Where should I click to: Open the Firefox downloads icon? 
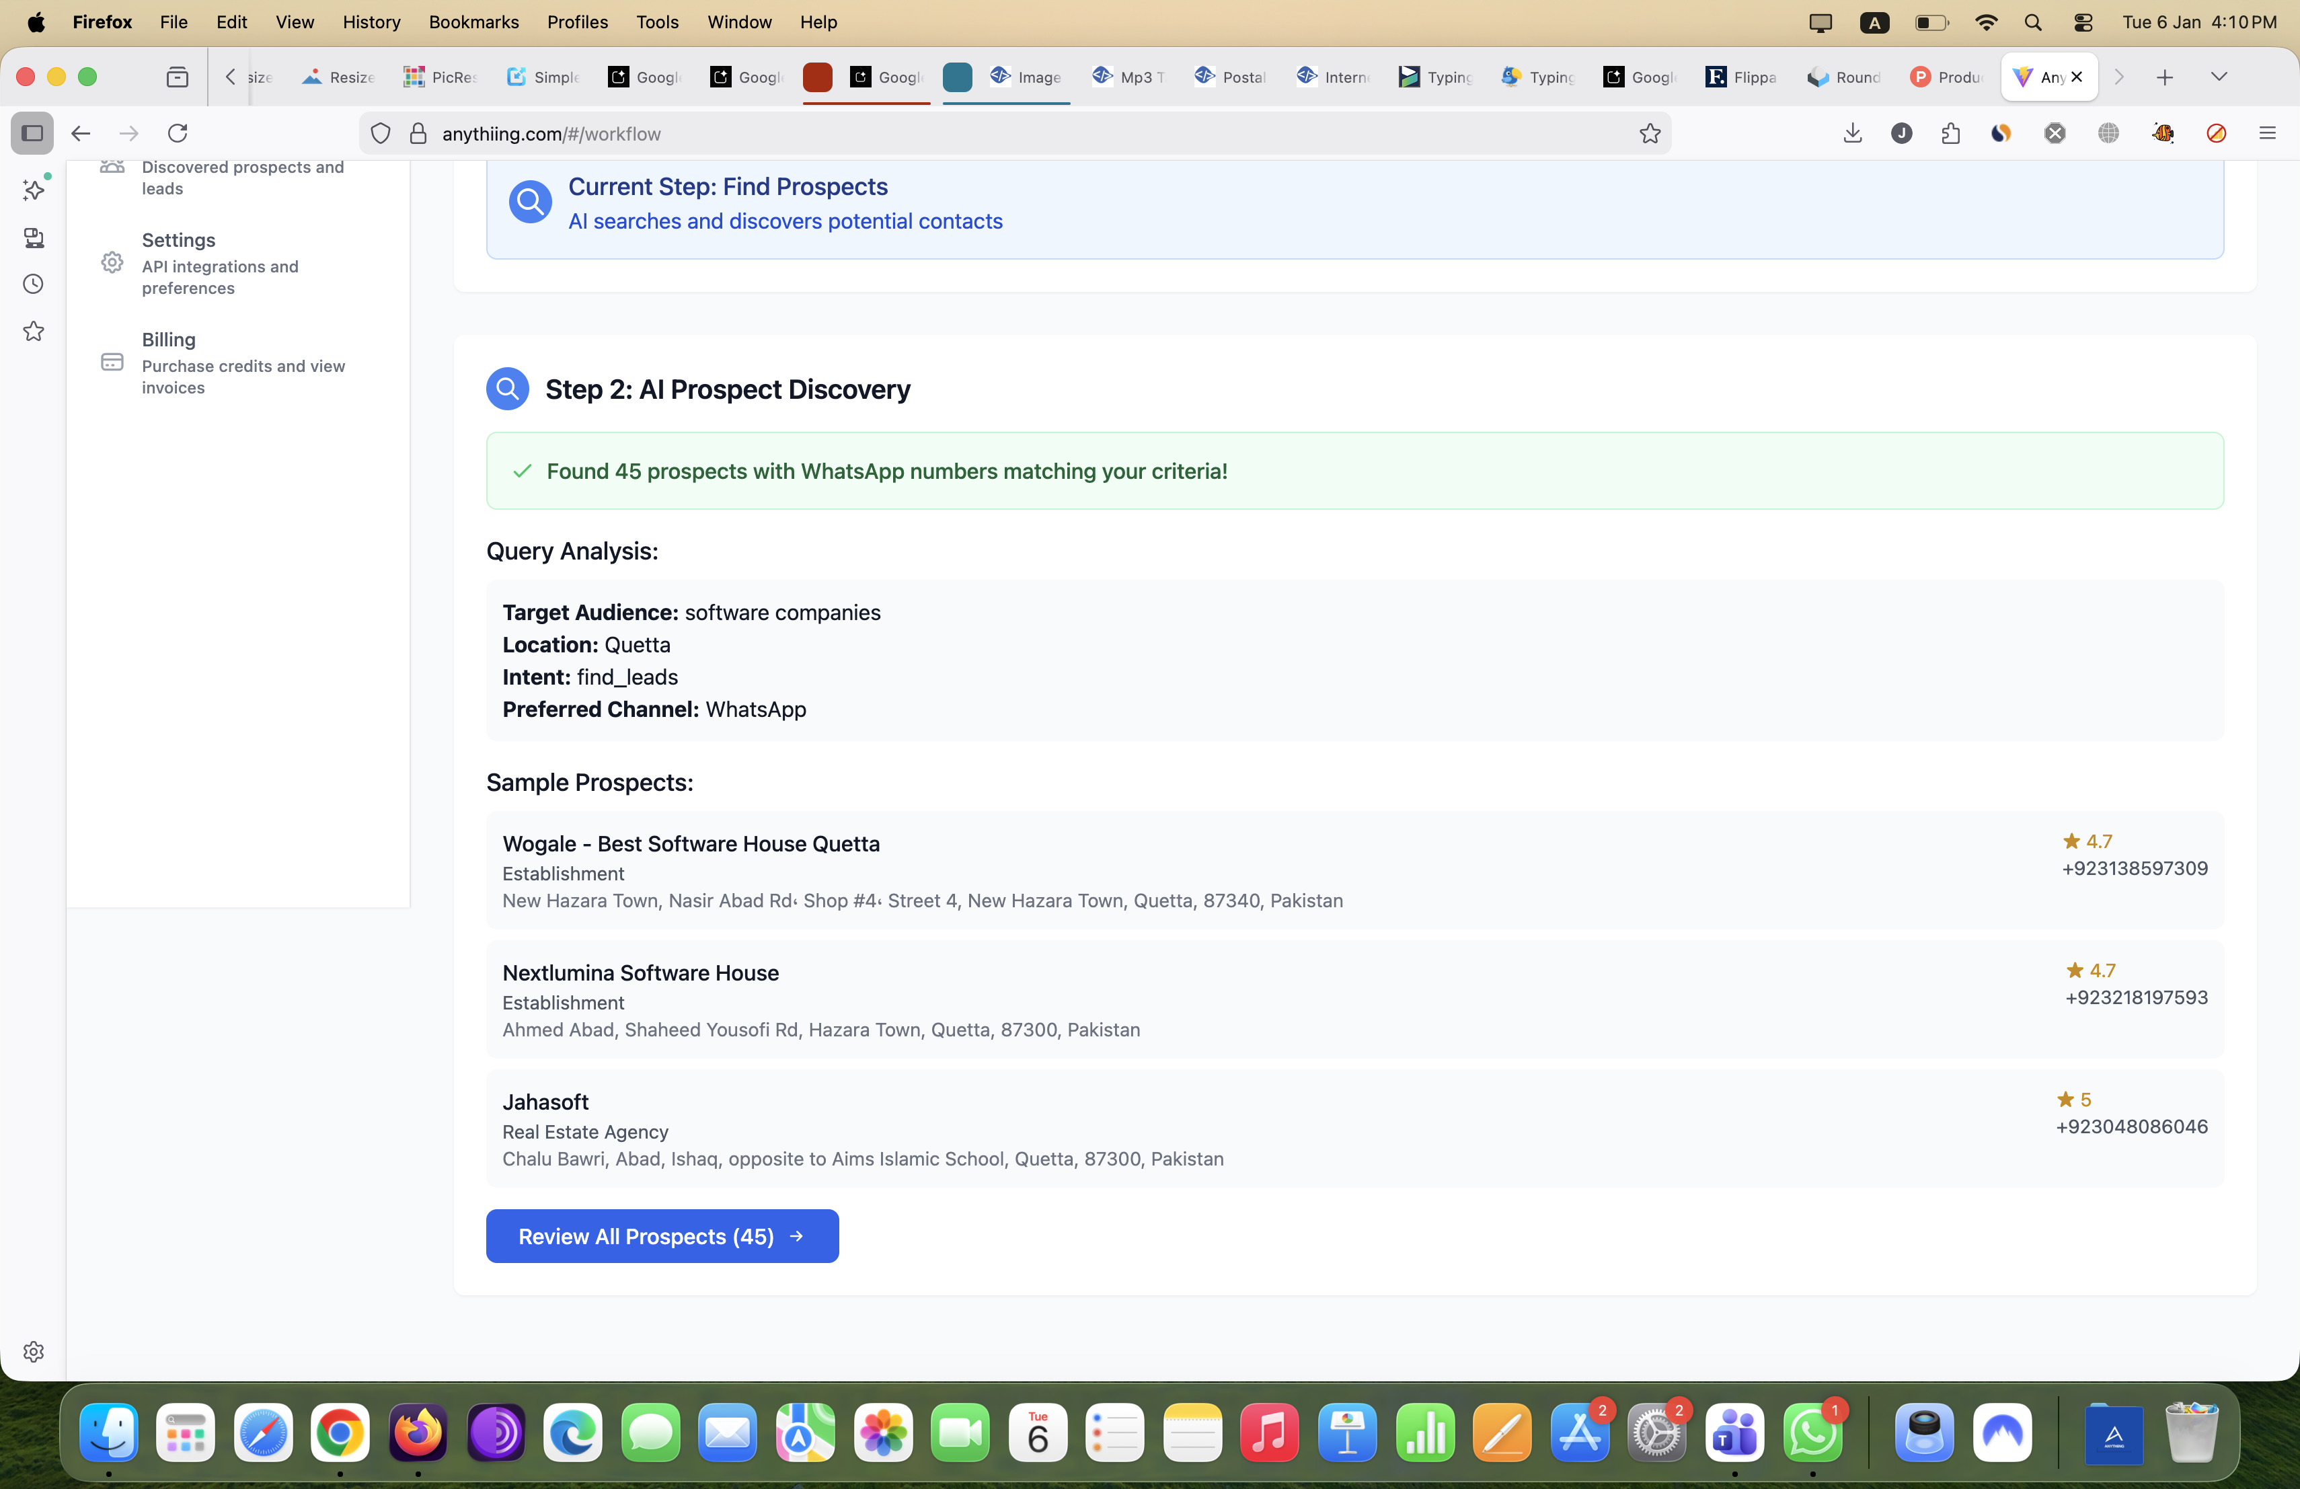pos(1851,133)
